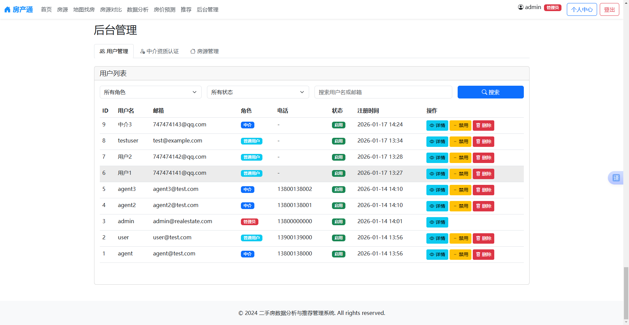629x325 pixels.
Task: Open the 所有状态 status filter dropdown
Action: (258, 92)
